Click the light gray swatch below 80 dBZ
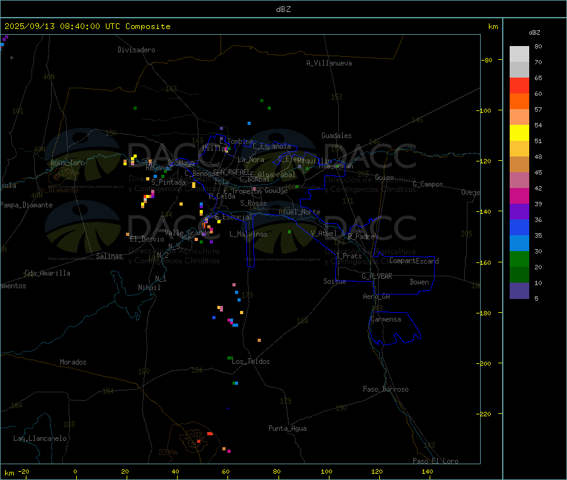The image size is (567, 480). tap(519, 54)
